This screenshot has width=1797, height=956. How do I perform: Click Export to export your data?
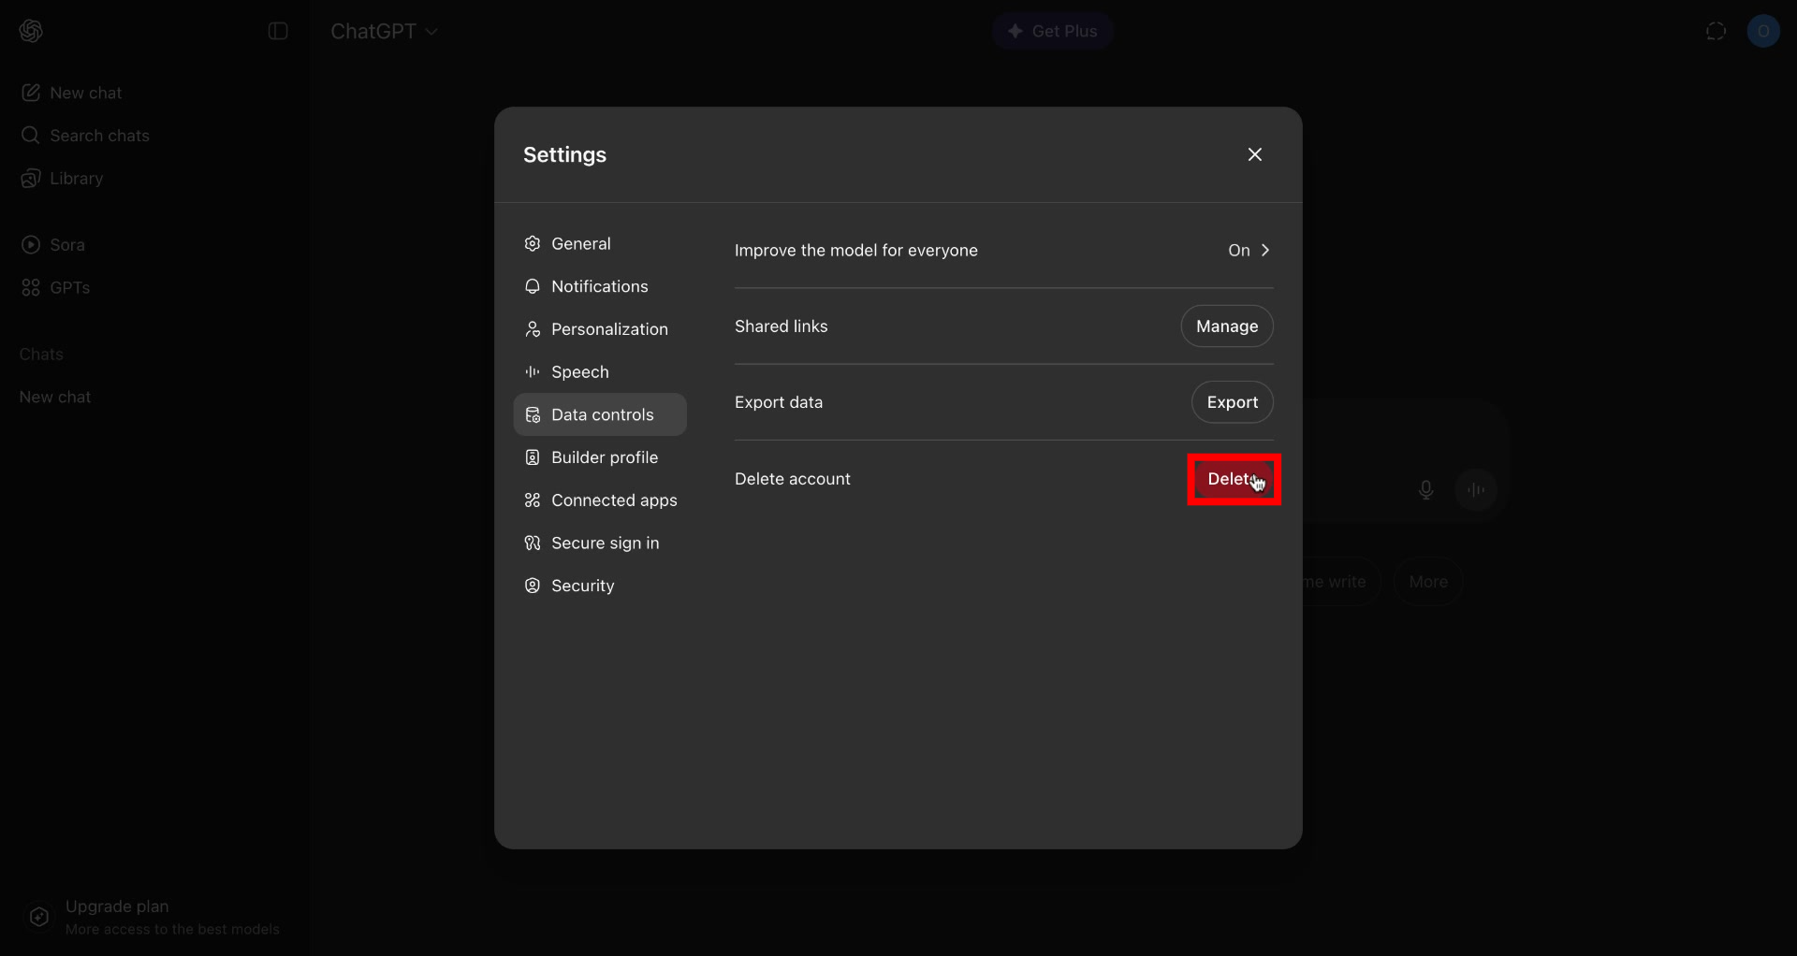point(1232,402)
